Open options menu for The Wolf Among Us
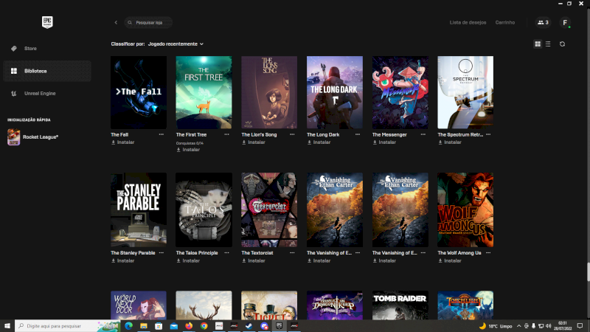 488,252
